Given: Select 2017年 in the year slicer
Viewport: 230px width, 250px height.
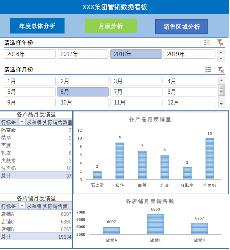Looking at the screenshot, I should pyautogui.click(x=83, y=54).
